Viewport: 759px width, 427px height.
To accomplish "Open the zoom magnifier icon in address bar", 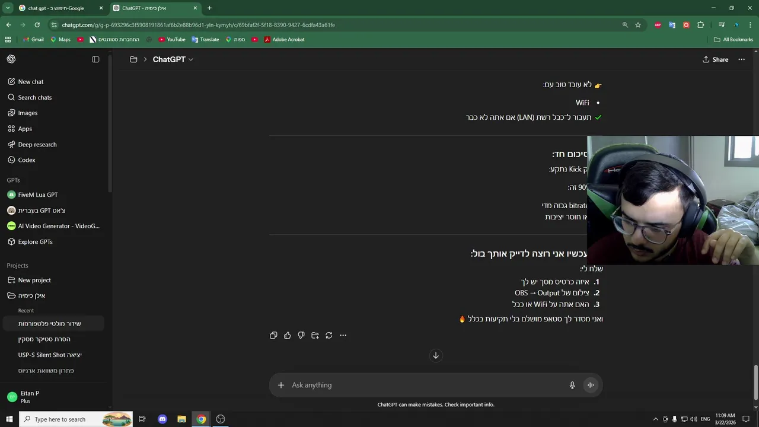I will point(625,25).
